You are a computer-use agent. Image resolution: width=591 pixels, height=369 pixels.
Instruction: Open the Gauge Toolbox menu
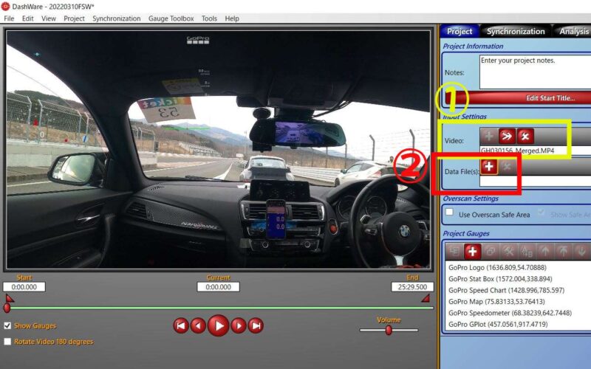click(171, 18)
